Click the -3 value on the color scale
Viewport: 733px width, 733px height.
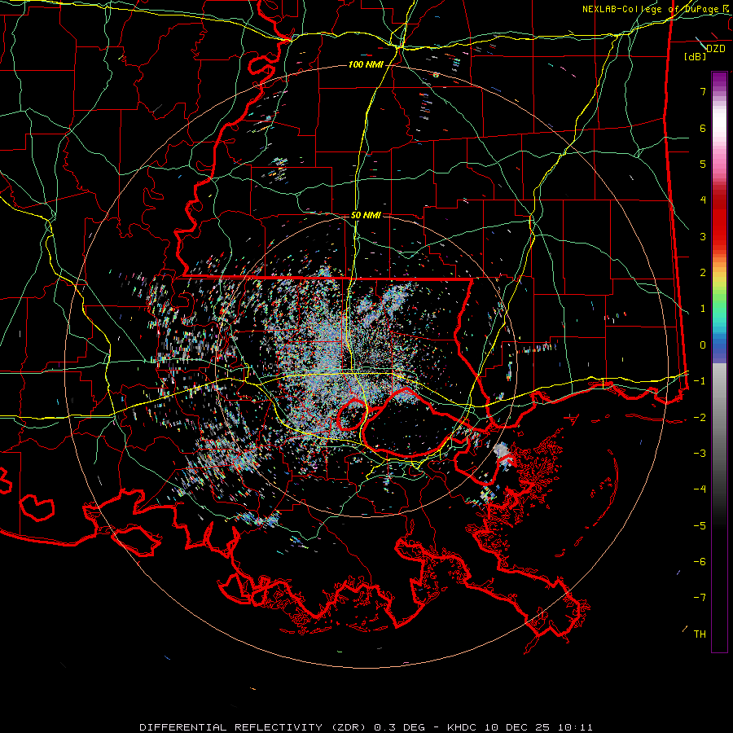(700, 454)
